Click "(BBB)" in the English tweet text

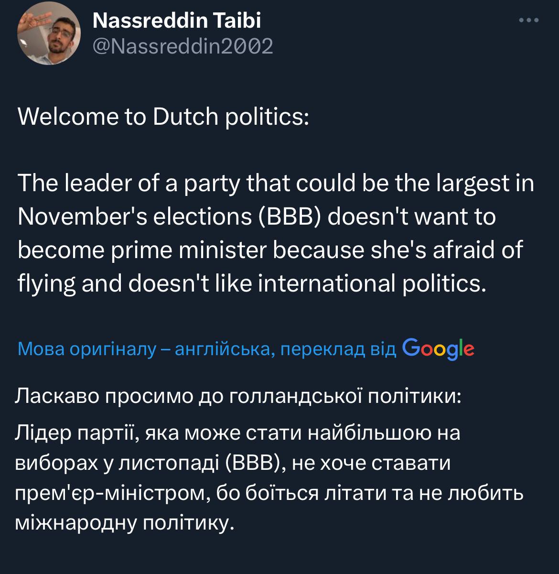(x=290, y=217)
